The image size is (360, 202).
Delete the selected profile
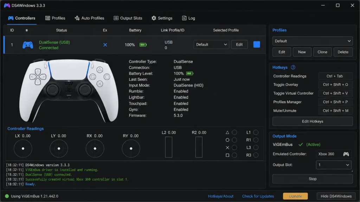(343, 52)
